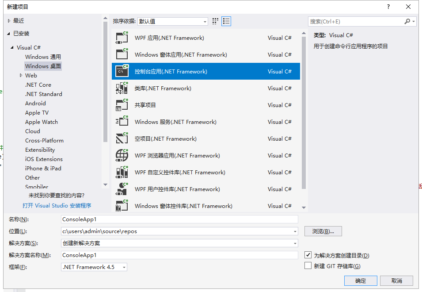Viewport: 422px width, 292px height.
Task: Close the 新建项目 dialog
Action: click(x=408, y=7)
